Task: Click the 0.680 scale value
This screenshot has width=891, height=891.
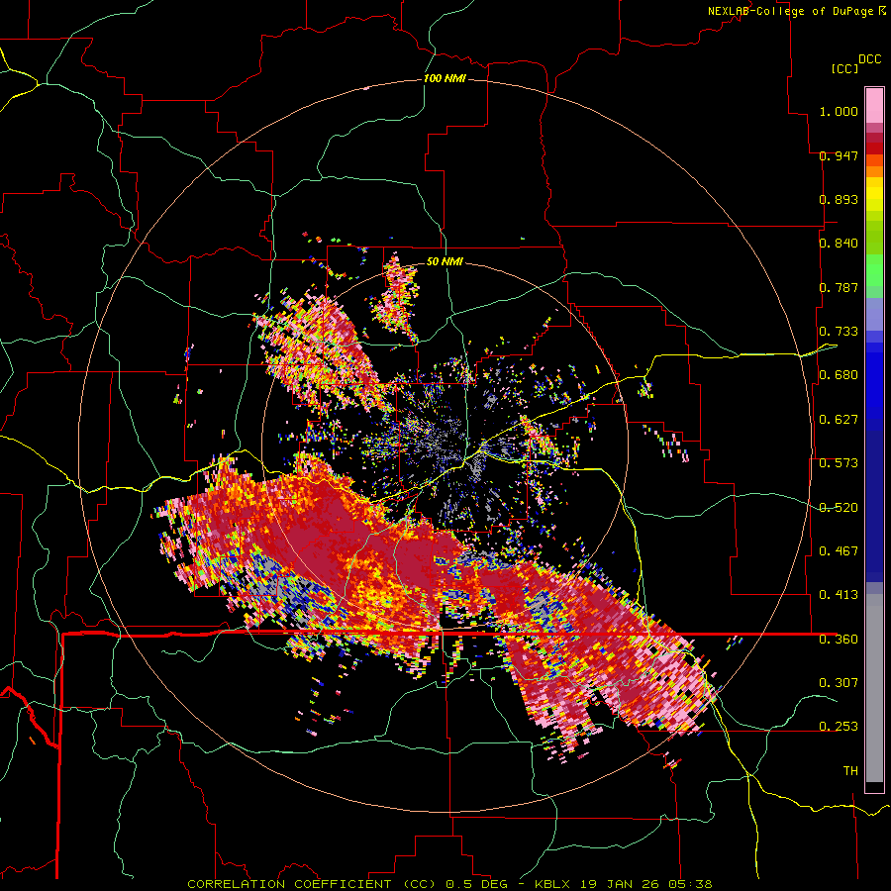Action: [x=839, y=375]
